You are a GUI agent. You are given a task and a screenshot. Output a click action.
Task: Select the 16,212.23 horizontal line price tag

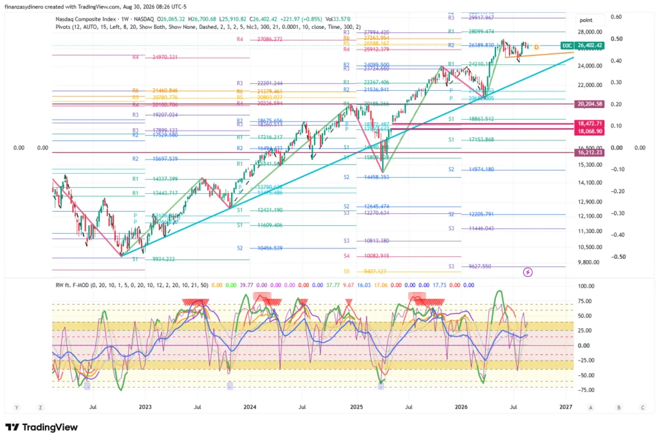tap(589, 153)
